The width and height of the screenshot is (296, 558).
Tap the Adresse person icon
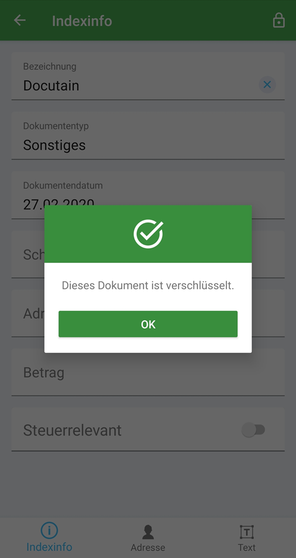coord(148,532)
